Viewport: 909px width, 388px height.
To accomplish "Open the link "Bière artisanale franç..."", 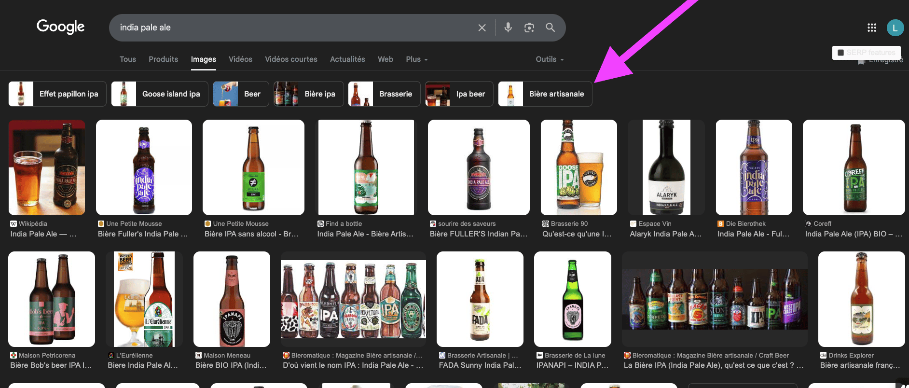I will (860, 365).
